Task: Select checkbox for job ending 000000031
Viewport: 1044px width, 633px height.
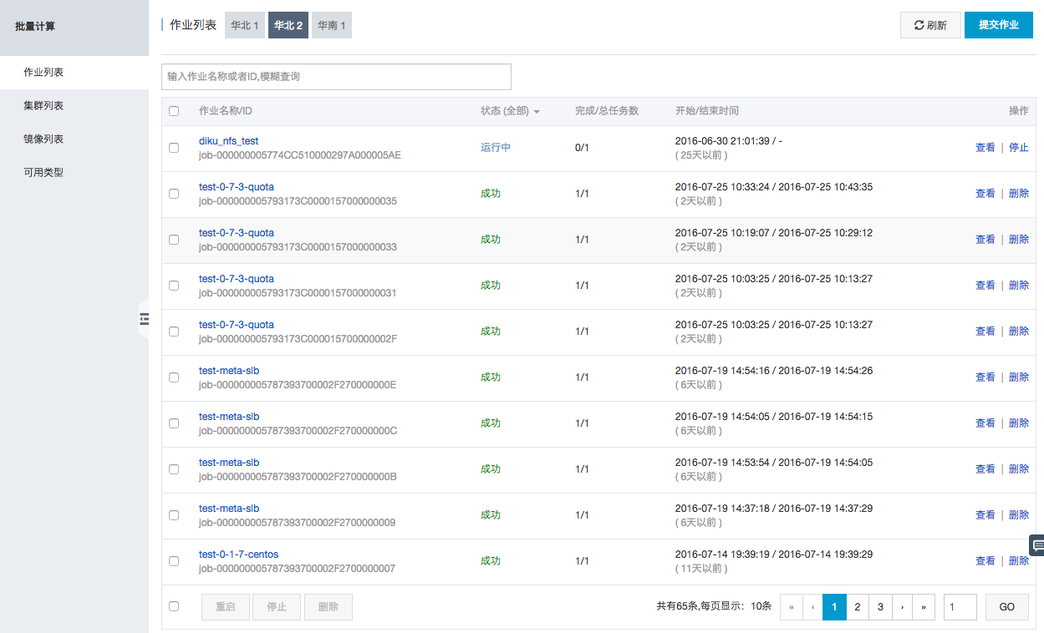Action: [x=174, y=286]
